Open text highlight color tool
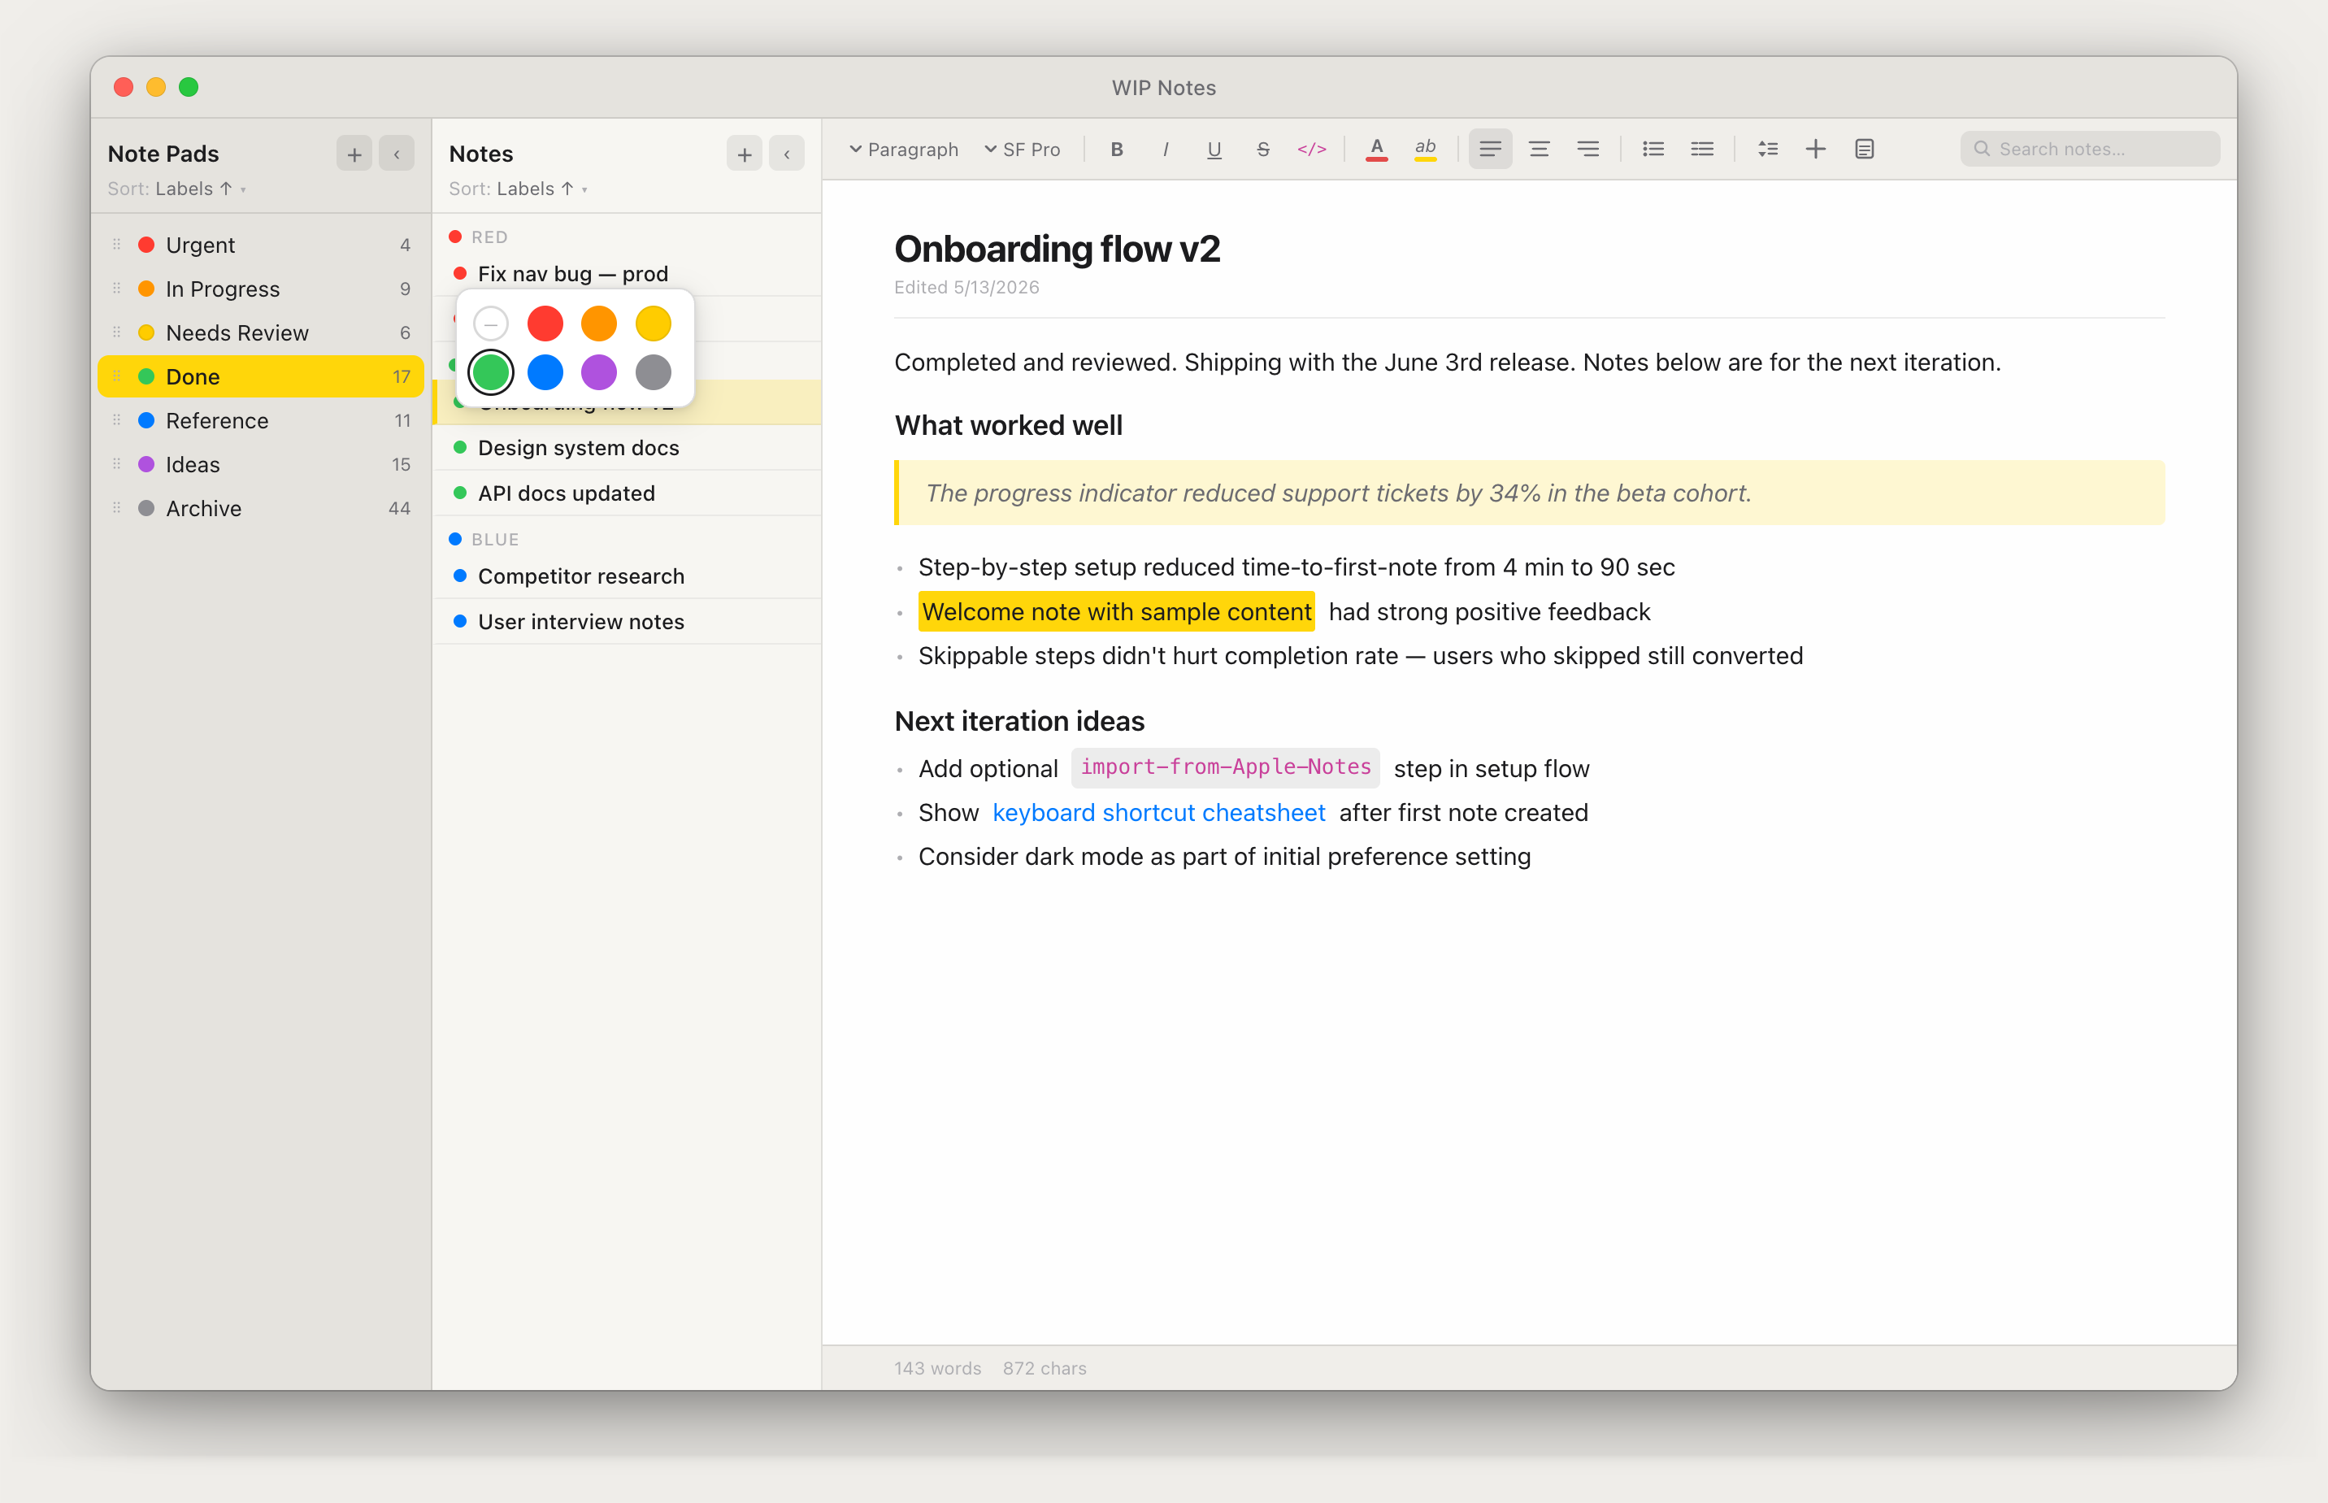The image size is (2328, 1503). coord(1426,150)
